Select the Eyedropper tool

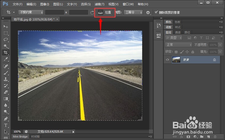[x=6, y=59]
